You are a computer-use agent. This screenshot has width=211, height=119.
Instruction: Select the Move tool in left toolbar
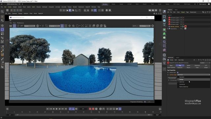point(2,25)
